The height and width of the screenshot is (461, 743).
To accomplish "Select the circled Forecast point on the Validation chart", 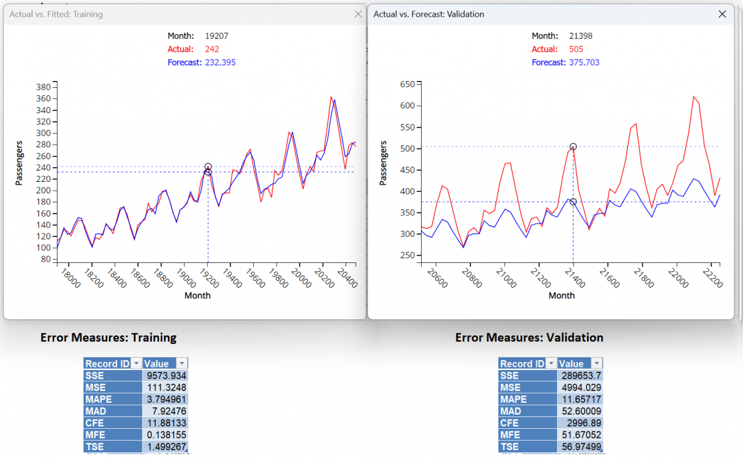I will (573, 201).
